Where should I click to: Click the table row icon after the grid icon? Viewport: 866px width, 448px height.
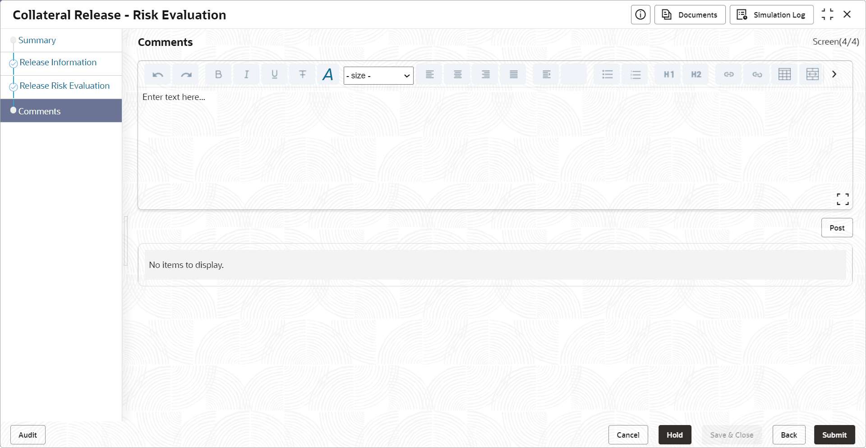point(812,75)
